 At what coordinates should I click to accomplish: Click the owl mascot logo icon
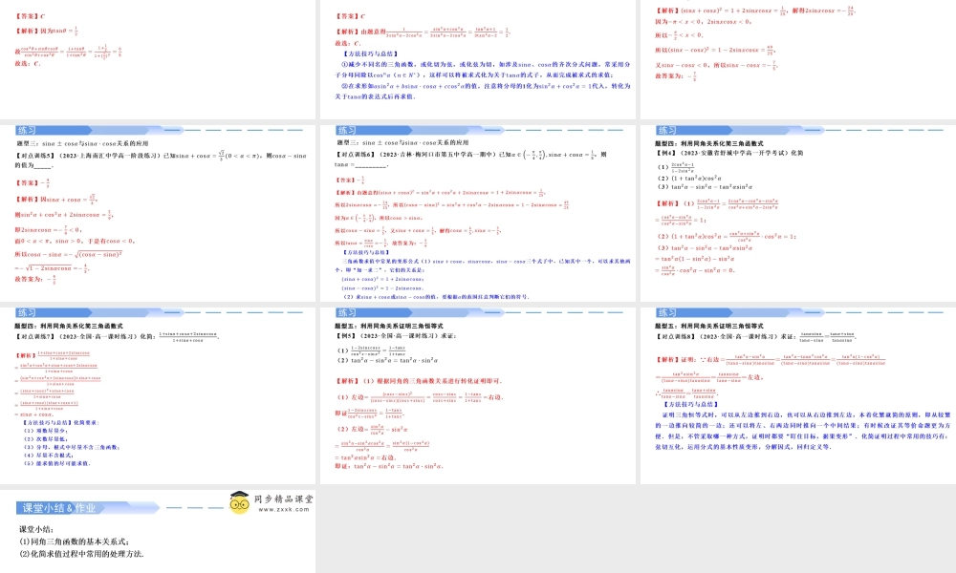(240, 502)
